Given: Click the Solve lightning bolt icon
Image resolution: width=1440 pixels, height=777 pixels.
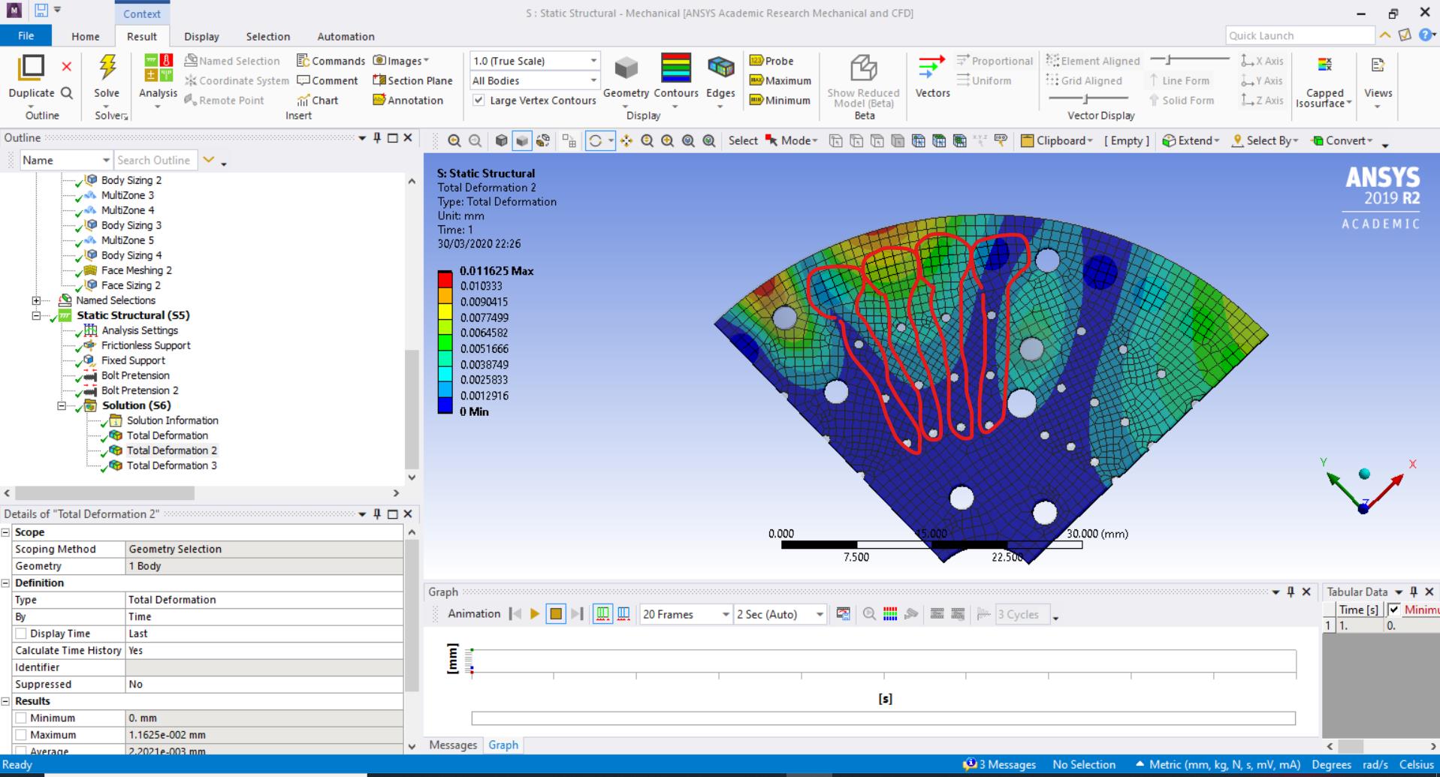Looking at the screenshot, I should point(107,68).
